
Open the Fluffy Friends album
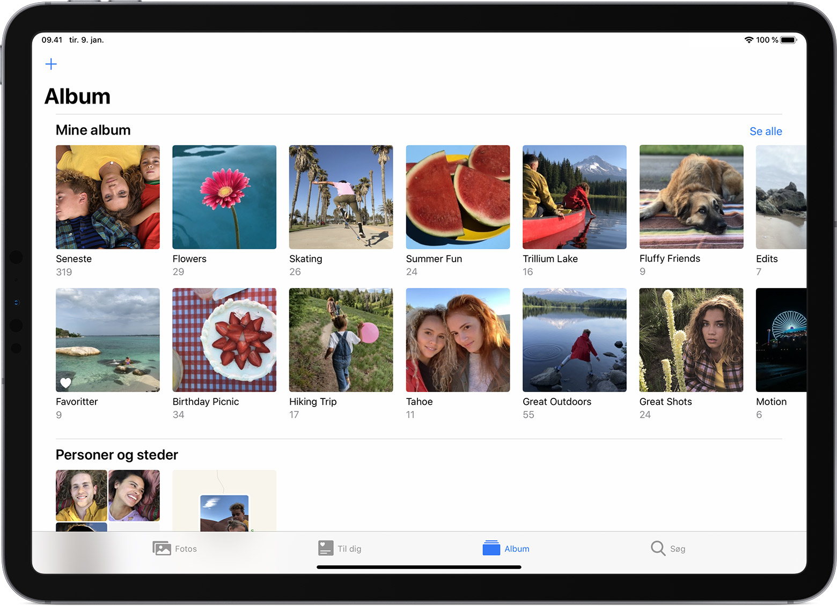coord(691,197)
